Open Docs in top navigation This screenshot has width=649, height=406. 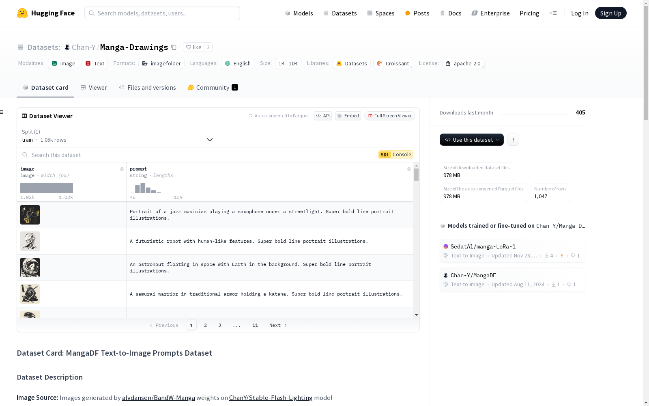tap(451, 13)
